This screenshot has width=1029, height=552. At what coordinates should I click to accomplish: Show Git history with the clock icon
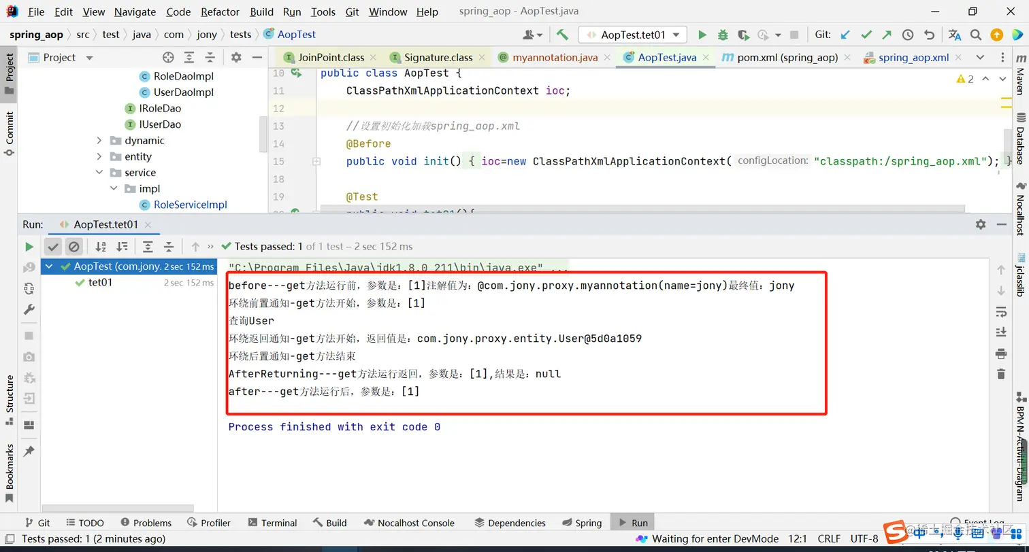pyautogui.click(x=908, y=35)
